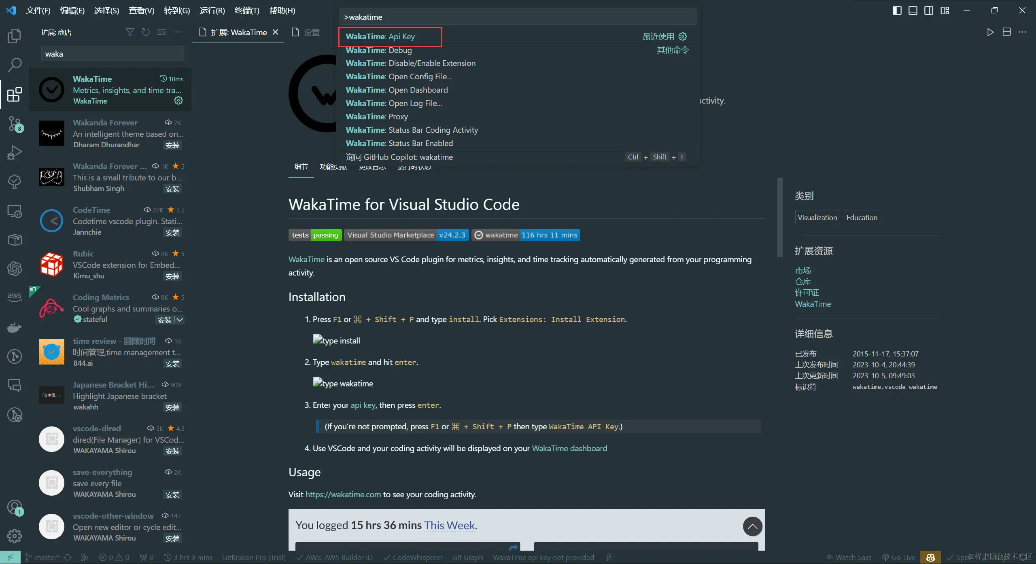Click WakaTime api key not provided status
This screenshot has width=1036, height=564.
(543, 557)
